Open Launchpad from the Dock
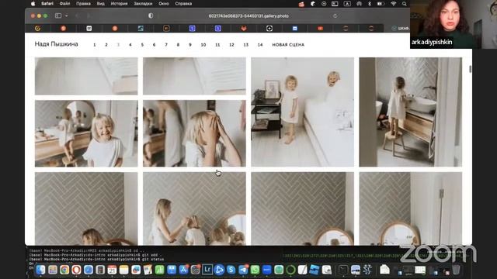The height and width of the screenshot is (279, 497). pos(53,270)
